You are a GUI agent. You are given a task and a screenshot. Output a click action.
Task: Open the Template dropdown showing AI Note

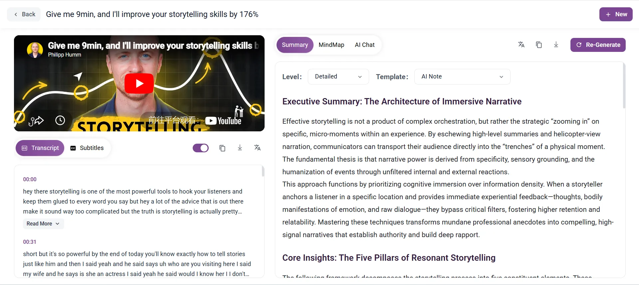[x=462, y=76]
